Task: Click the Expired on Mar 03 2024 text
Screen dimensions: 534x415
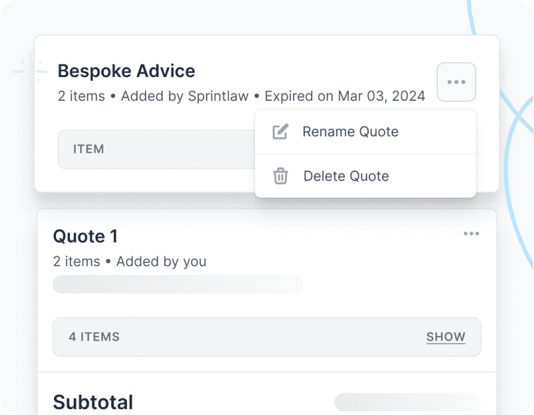Action: tap(345, 96)
